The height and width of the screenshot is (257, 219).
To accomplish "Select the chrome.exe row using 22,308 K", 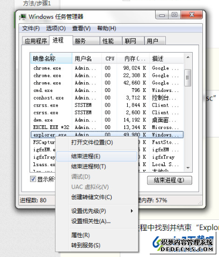I will [x=107, y=75].
